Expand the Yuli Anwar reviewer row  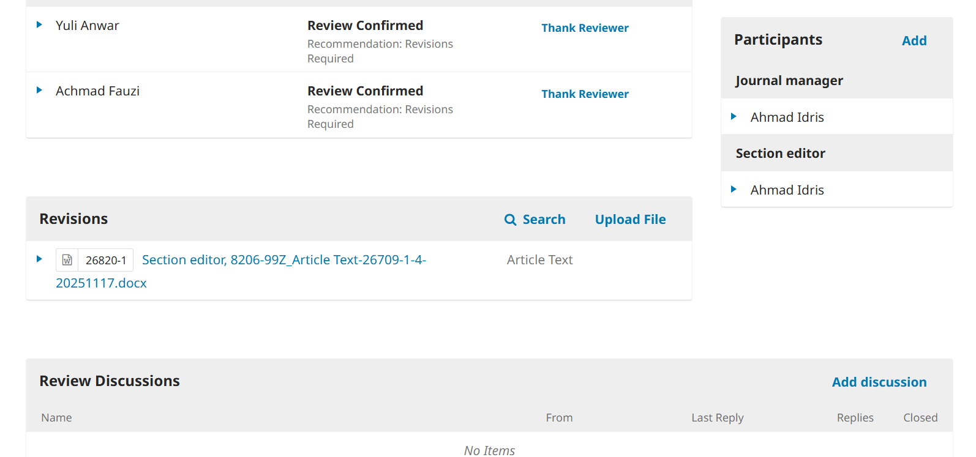click(39, 25)
